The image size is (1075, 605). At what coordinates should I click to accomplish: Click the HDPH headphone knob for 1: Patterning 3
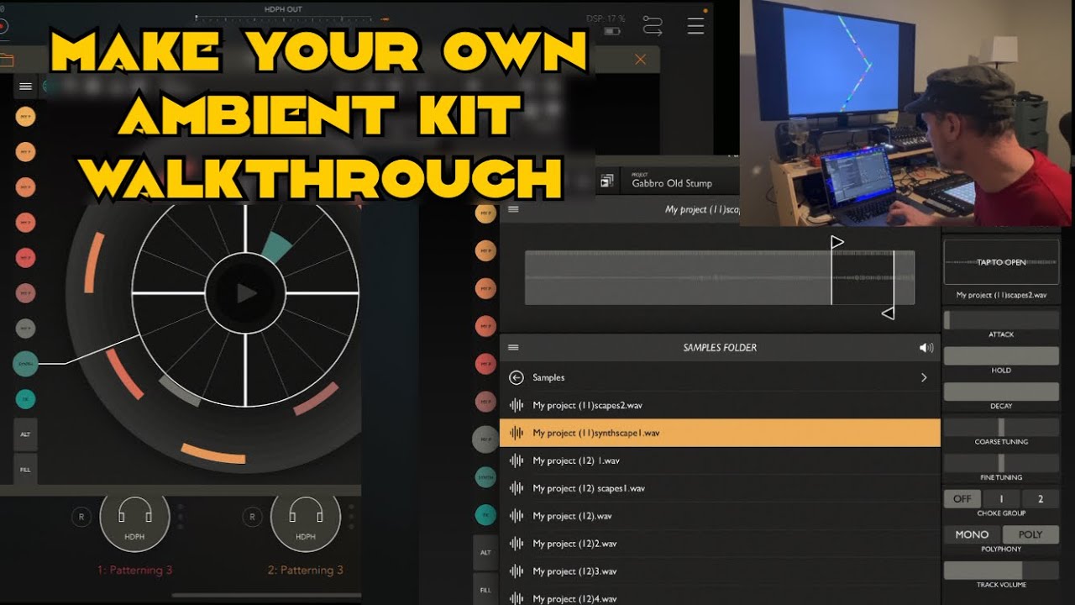[134, 518]
